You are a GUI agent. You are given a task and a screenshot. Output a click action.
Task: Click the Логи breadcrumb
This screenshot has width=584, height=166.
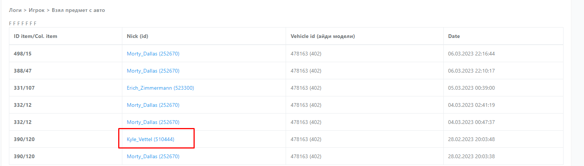[x=15, y=10]
